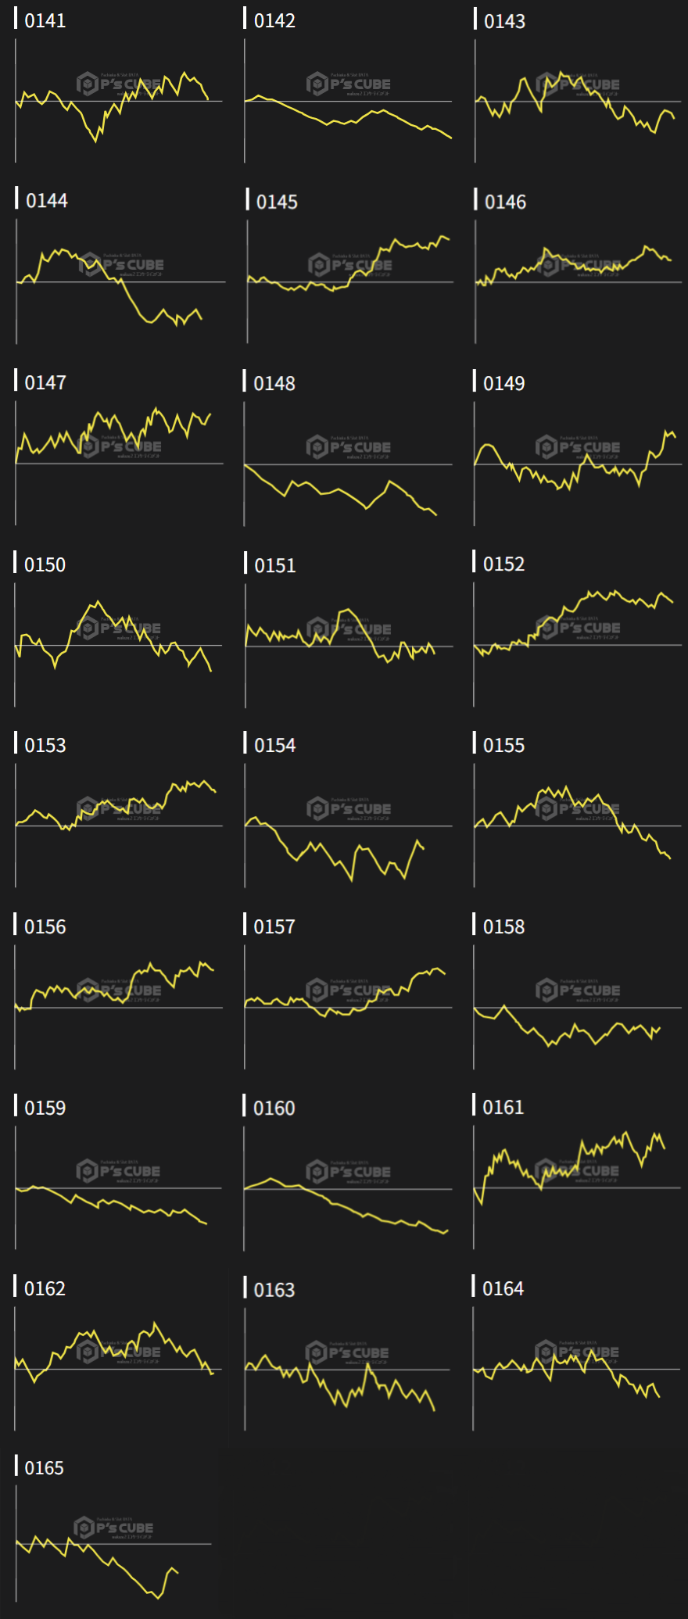Image resolution: width=688 pixels, height=1619 pixels.
Task: Open the 0150 graph thumbnail
Action: [x=119, y=645]
